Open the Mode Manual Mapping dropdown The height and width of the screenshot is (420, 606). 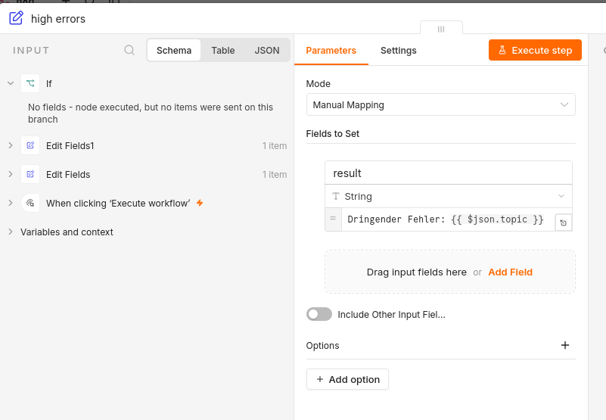pyautogui.click(x=440, y=104)
